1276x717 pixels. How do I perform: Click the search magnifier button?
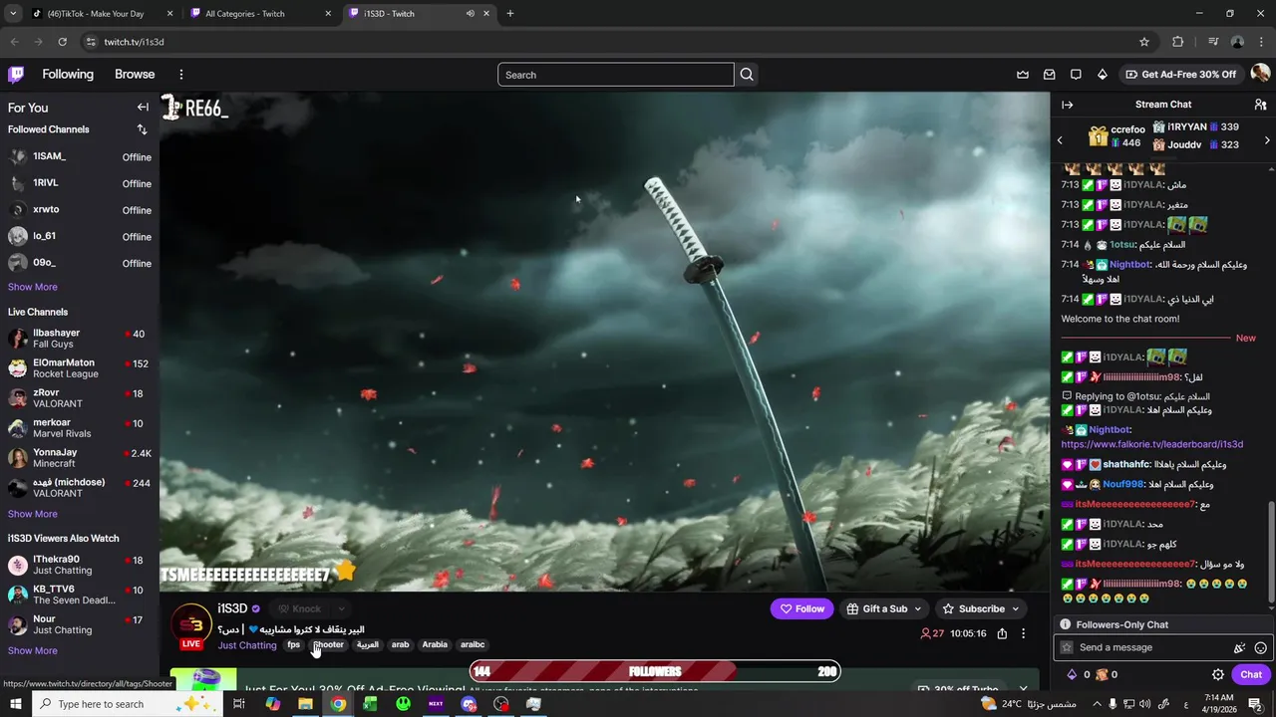(x=747, y=75)
